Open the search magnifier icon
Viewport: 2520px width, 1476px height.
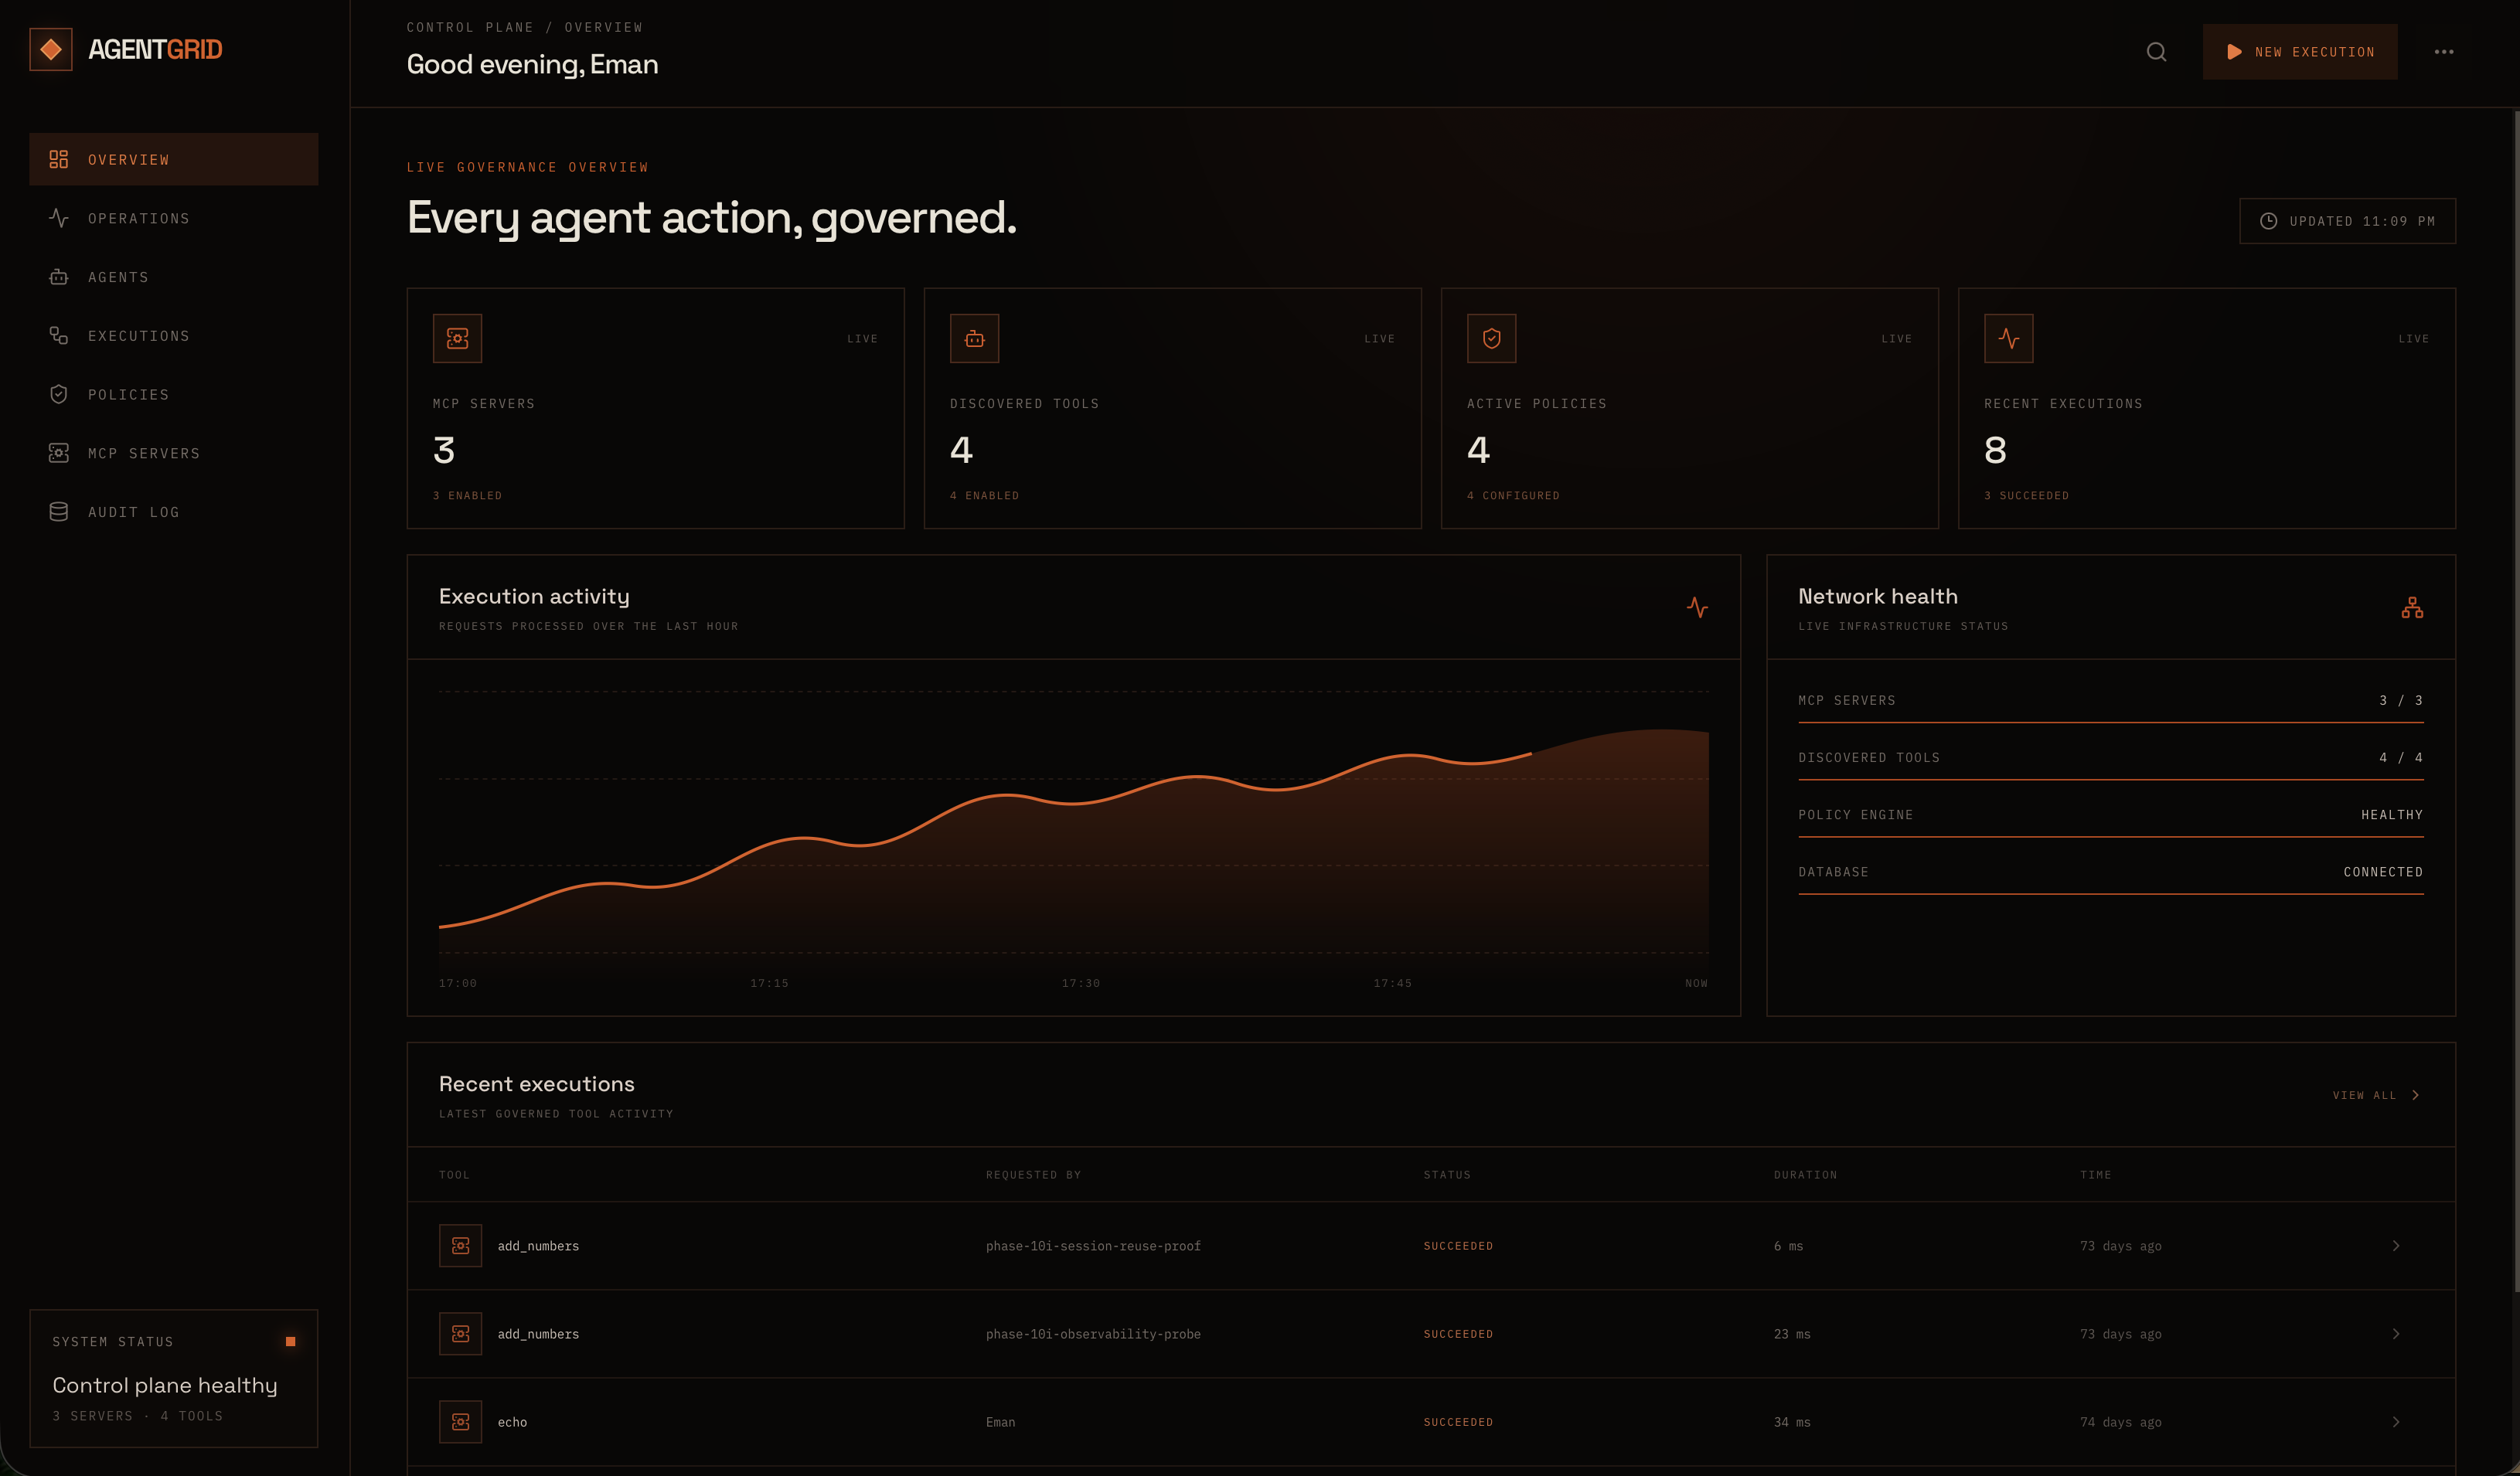[x=2156, y=52]
